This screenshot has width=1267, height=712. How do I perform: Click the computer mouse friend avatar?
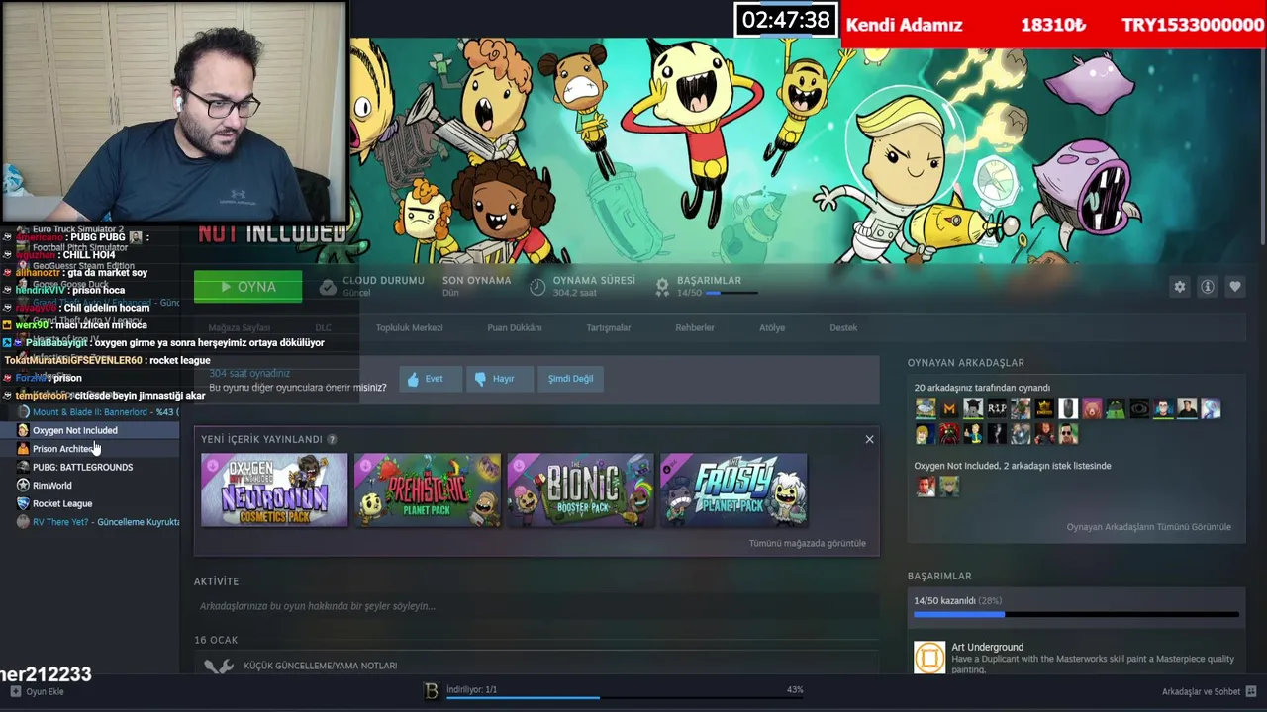click(1068, 408)
